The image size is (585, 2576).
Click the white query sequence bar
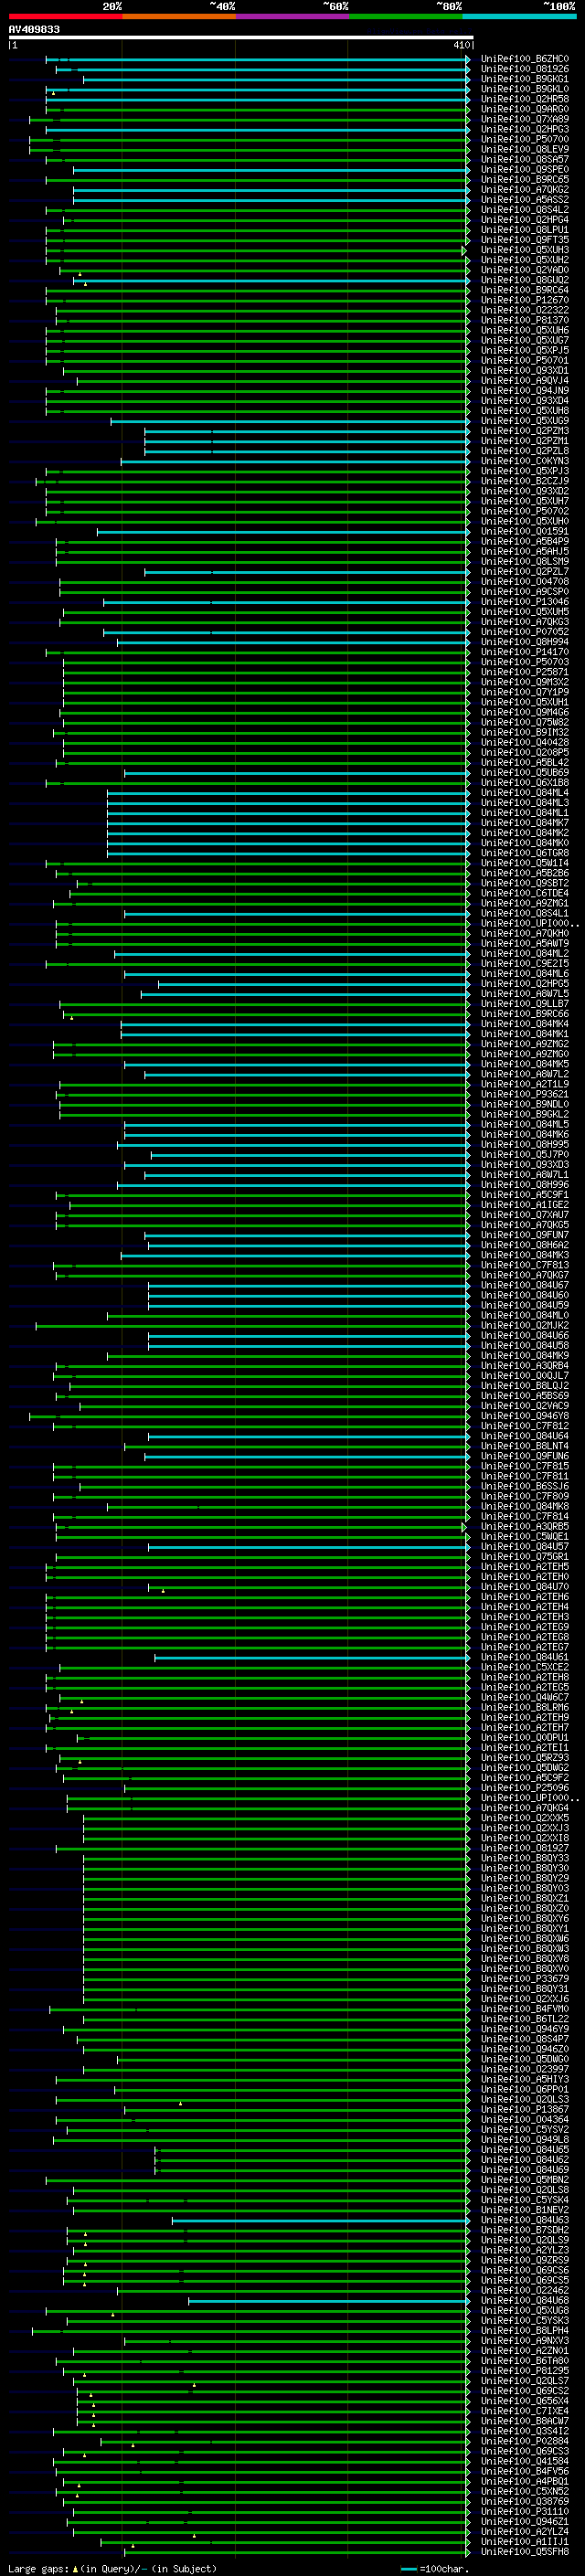[241, 37]
